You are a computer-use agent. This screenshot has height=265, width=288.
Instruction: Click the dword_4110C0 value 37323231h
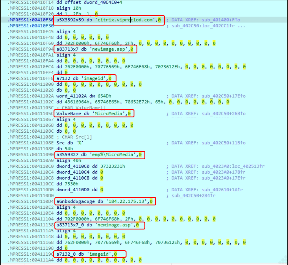[x=112, y=166]
